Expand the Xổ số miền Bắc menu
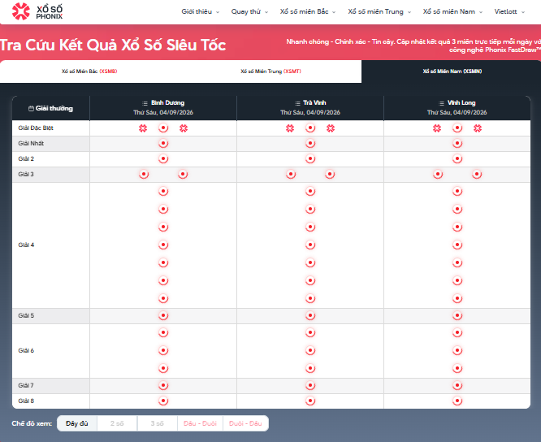This screenshot has width=541, height=442. tap(308, 11)
